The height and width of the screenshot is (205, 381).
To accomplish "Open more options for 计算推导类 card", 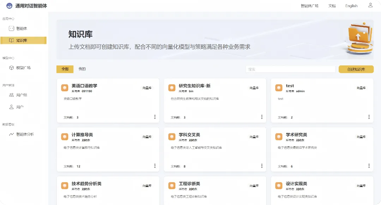I will point(155,166).
